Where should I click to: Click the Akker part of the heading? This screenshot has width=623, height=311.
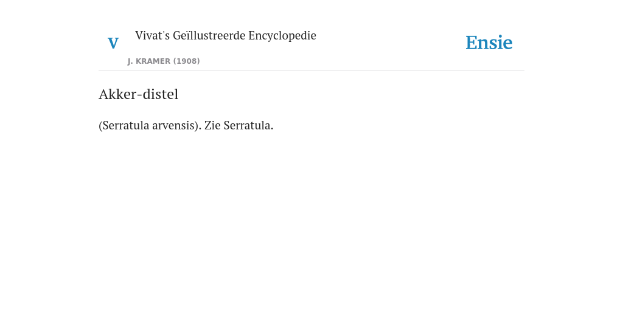coord(117,94)
